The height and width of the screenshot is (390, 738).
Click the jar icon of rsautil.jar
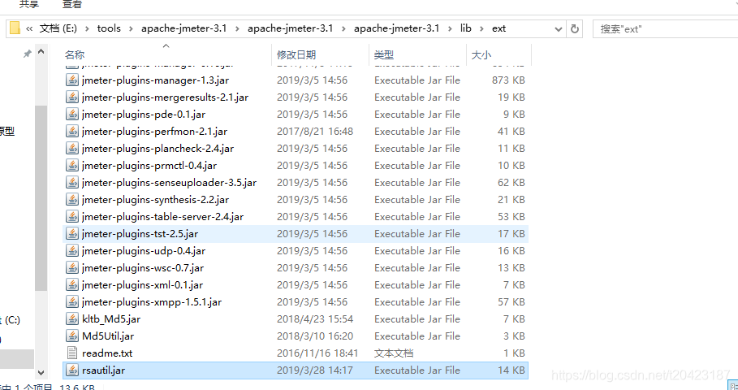point(72,370)
